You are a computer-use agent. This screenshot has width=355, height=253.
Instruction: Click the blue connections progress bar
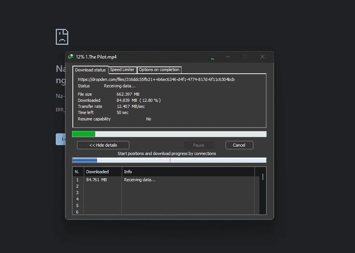(169, 160)
